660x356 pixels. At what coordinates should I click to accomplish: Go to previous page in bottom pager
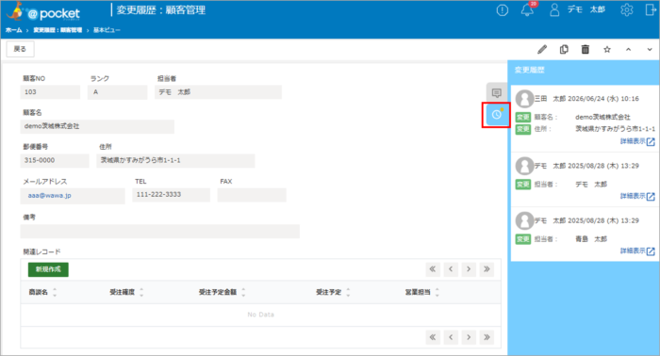point(451,337)
